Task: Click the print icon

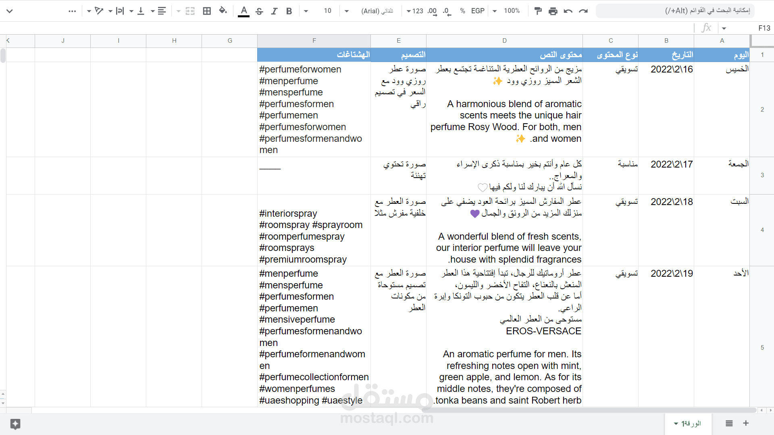Action: tap(553, 11)
